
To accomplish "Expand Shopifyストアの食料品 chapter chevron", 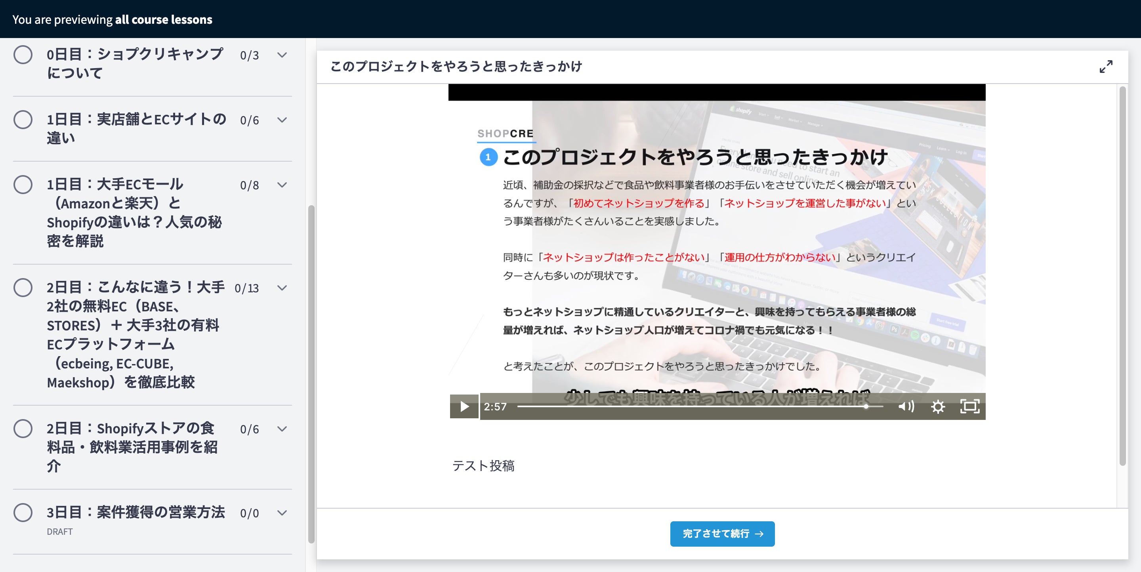I will (x=282, y=429).
